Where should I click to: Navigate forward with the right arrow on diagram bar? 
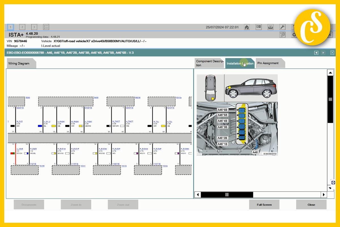point(323,52)
